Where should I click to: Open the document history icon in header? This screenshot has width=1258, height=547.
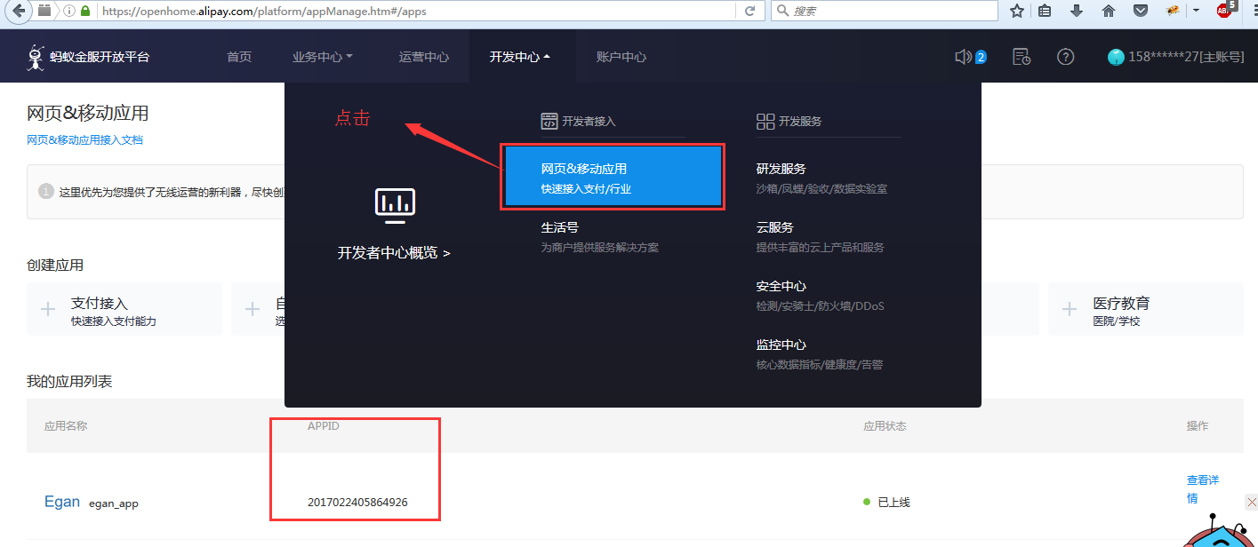coord(1022,57)
